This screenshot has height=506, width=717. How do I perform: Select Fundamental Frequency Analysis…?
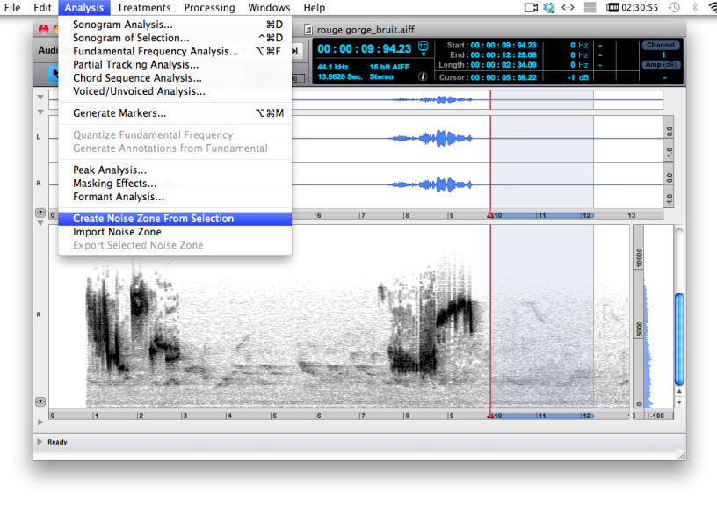pos(175,51)
